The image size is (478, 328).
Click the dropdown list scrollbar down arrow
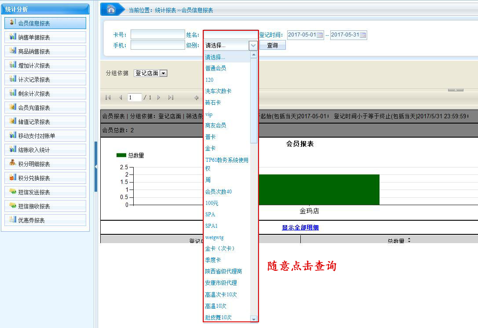pyautogui.click(x=253, y=319)
